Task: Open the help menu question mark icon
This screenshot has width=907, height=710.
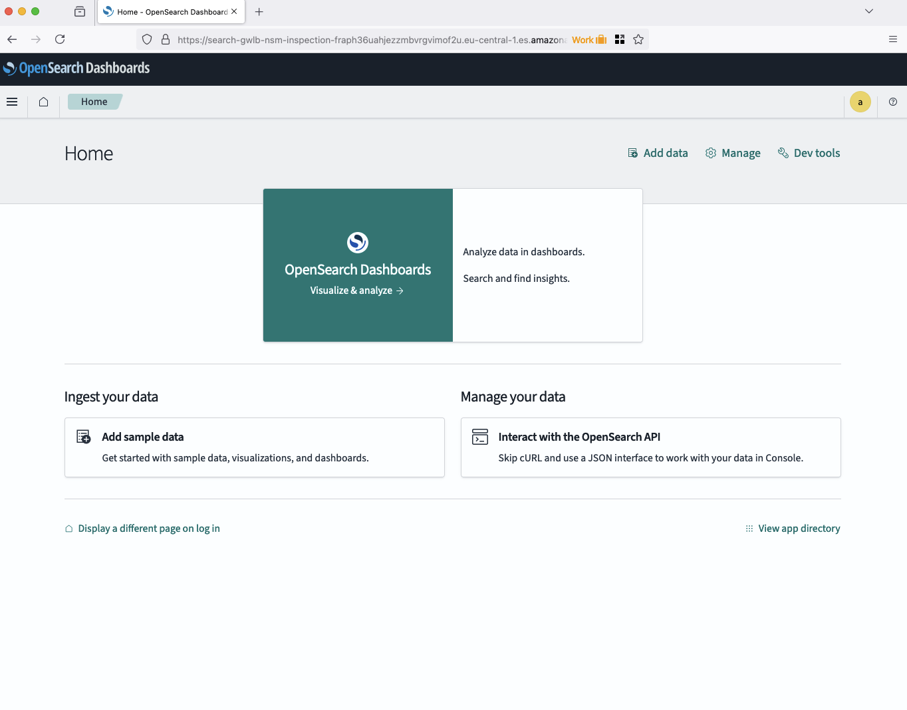Action: (x=892, y=102)
